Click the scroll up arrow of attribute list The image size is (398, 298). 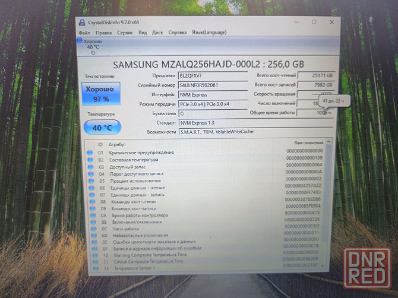328,141
